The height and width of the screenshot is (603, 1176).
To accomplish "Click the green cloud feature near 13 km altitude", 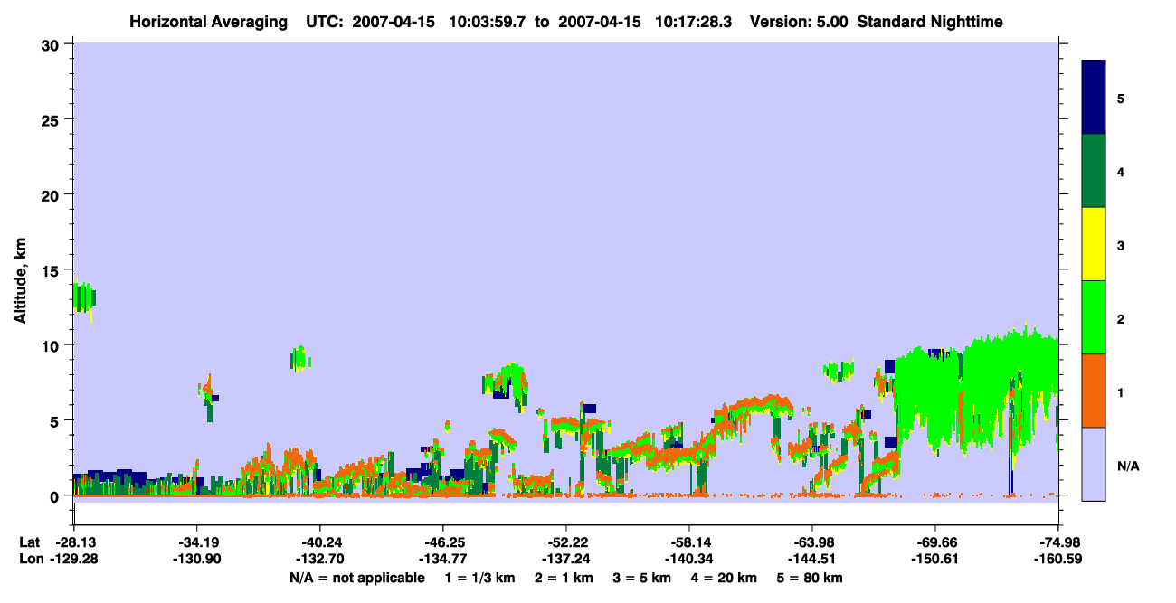I will pos(83,297).
